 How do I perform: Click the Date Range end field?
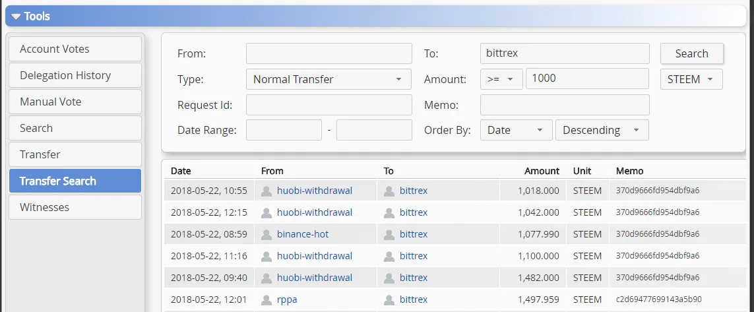pyautogui.click(x=374, y=131)
